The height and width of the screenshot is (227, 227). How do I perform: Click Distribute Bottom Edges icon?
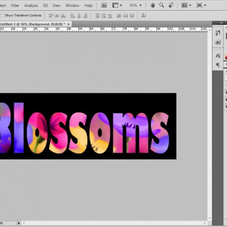pyautogui.click(x=110, y=15)
